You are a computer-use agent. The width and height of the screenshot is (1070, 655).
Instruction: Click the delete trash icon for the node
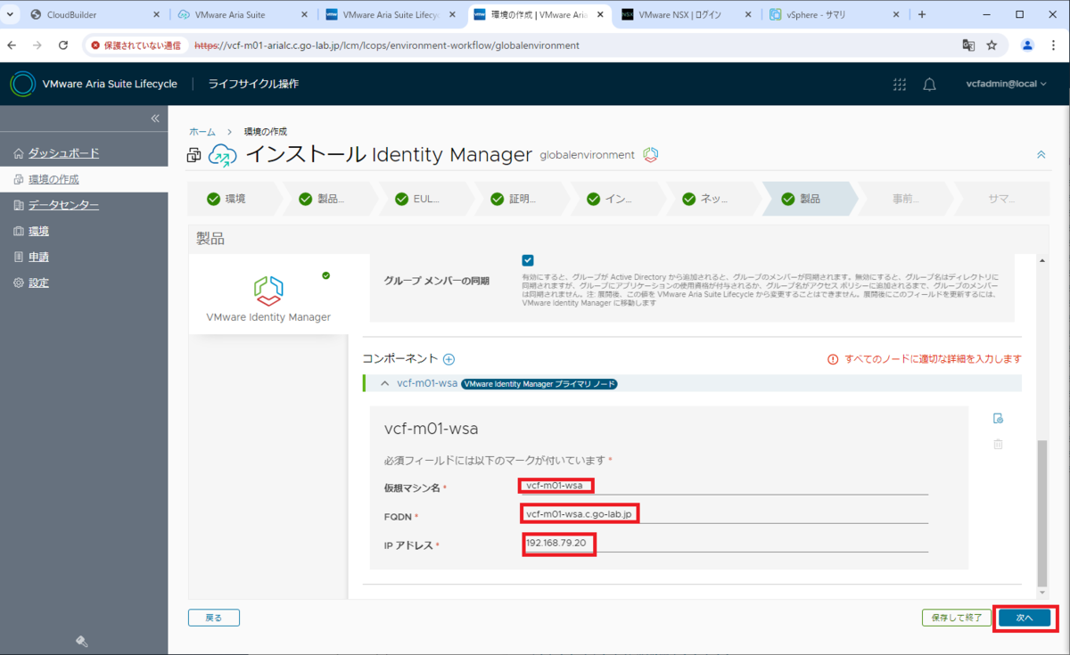click(x=998, y=444)
